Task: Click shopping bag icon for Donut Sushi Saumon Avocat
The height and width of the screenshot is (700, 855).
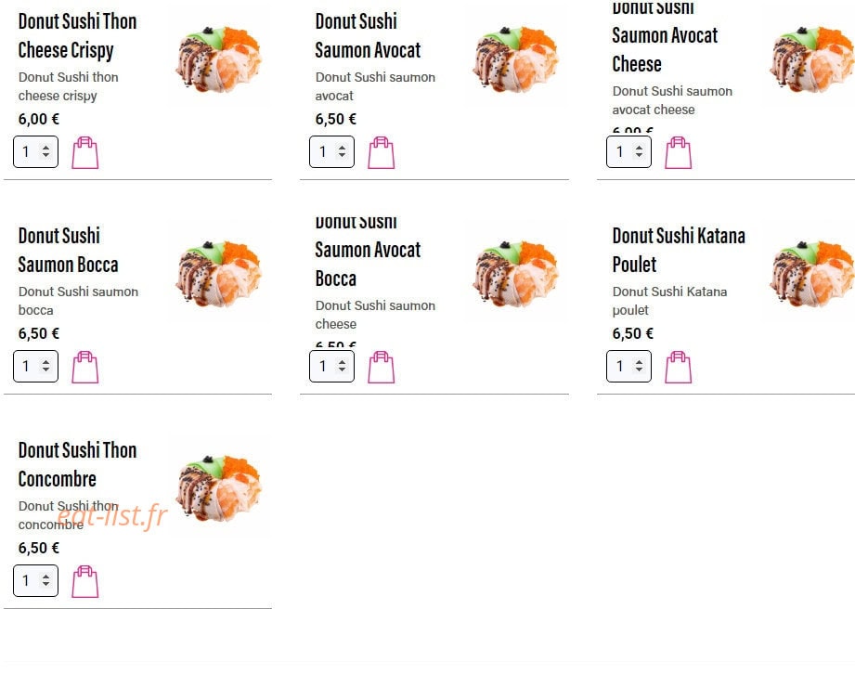Action: (382, 152)
